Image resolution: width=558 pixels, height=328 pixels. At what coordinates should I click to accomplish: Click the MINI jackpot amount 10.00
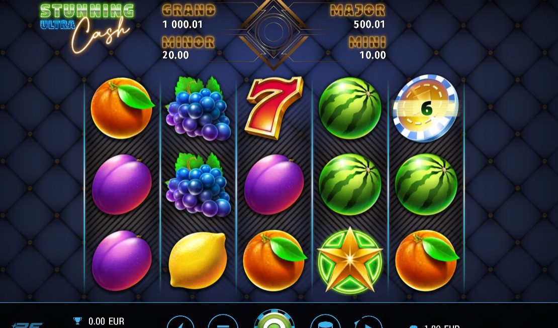point(373,55)
